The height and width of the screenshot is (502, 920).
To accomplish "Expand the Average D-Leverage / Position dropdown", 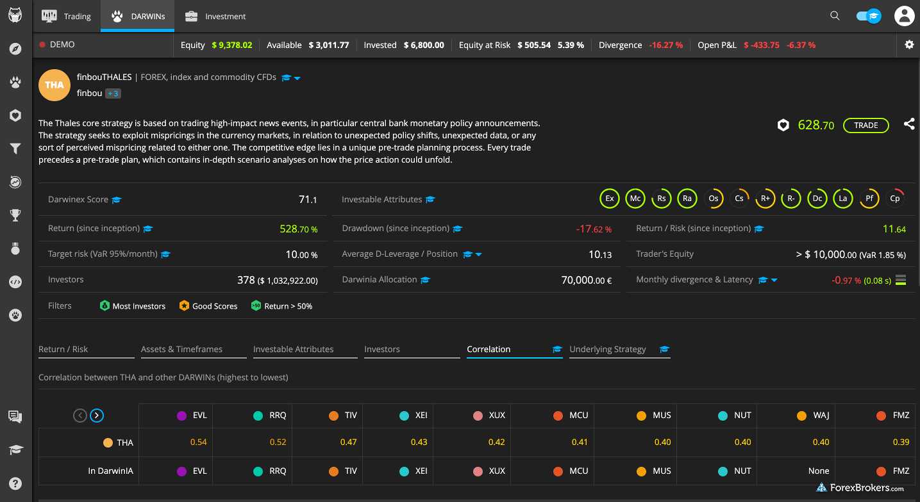I will coord(479,255).
